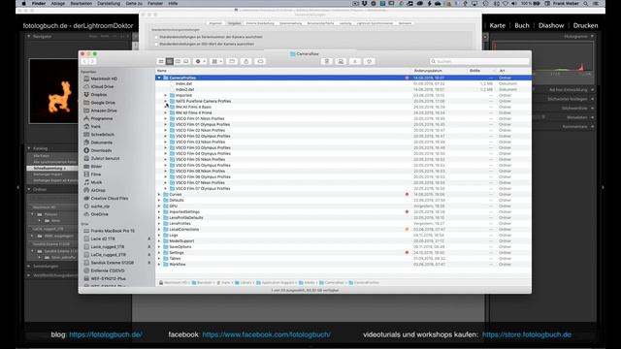Screen dimensions: 621x349
Task: Open the Gehe zu menu
Action: tap(134, 4)
